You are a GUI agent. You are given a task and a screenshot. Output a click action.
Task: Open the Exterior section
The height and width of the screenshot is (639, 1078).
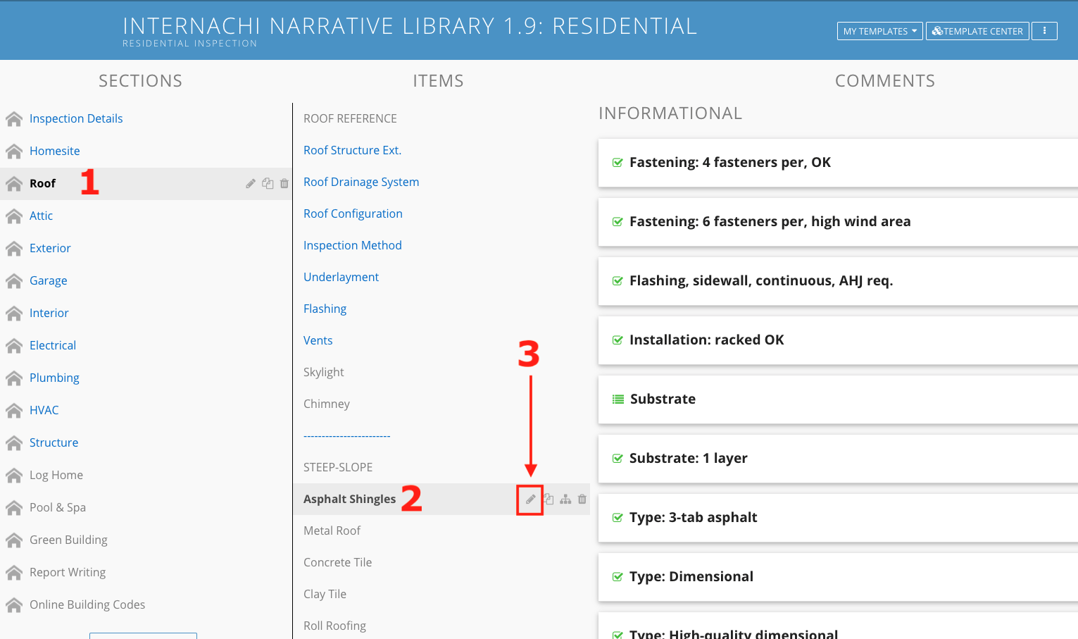(50, 248)
